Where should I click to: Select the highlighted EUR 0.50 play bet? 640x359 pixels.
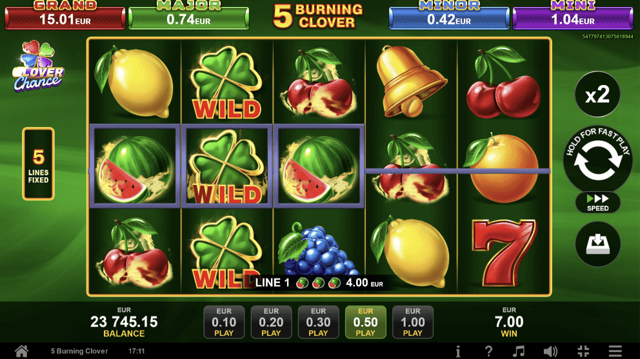pos(365,322)
